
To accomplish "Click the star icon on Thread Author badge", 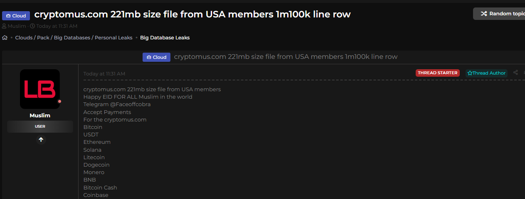I will (470, 73).
